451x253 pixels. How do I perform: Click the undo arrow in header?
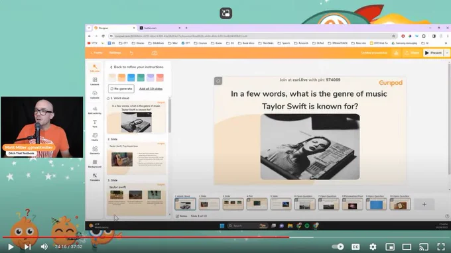point(131,53)
